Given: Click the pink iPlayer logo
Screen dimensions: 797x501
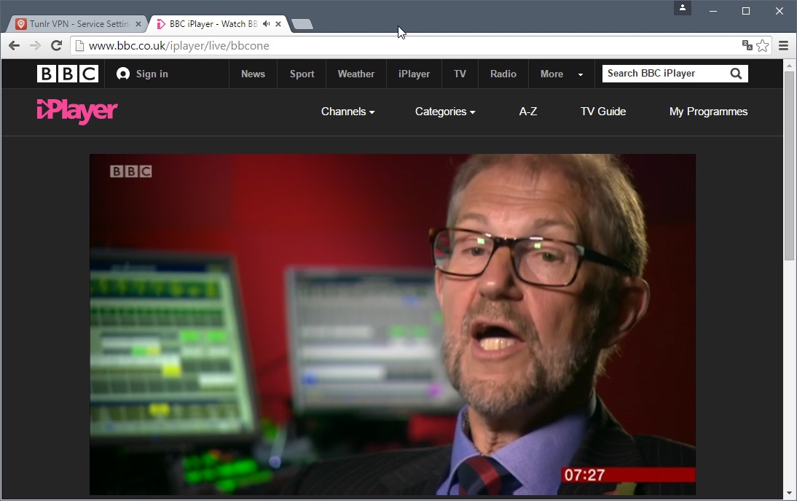Looking at the screenshot, I should [x=76, y=111].
